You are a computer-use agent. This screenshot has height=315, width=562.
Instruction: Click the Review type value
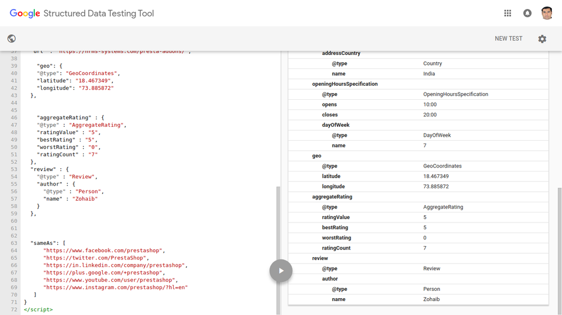432,268
